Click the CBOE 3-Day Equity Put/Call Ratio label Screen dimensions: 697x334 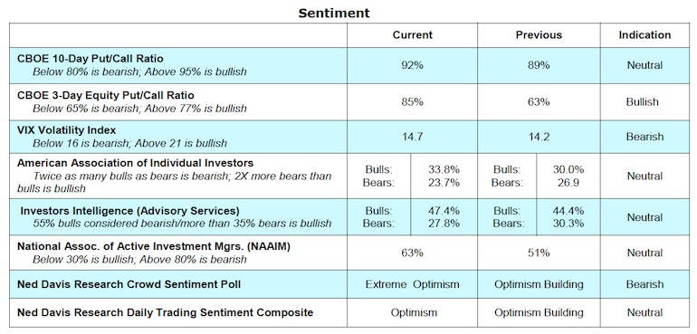[x=105, y=95]
